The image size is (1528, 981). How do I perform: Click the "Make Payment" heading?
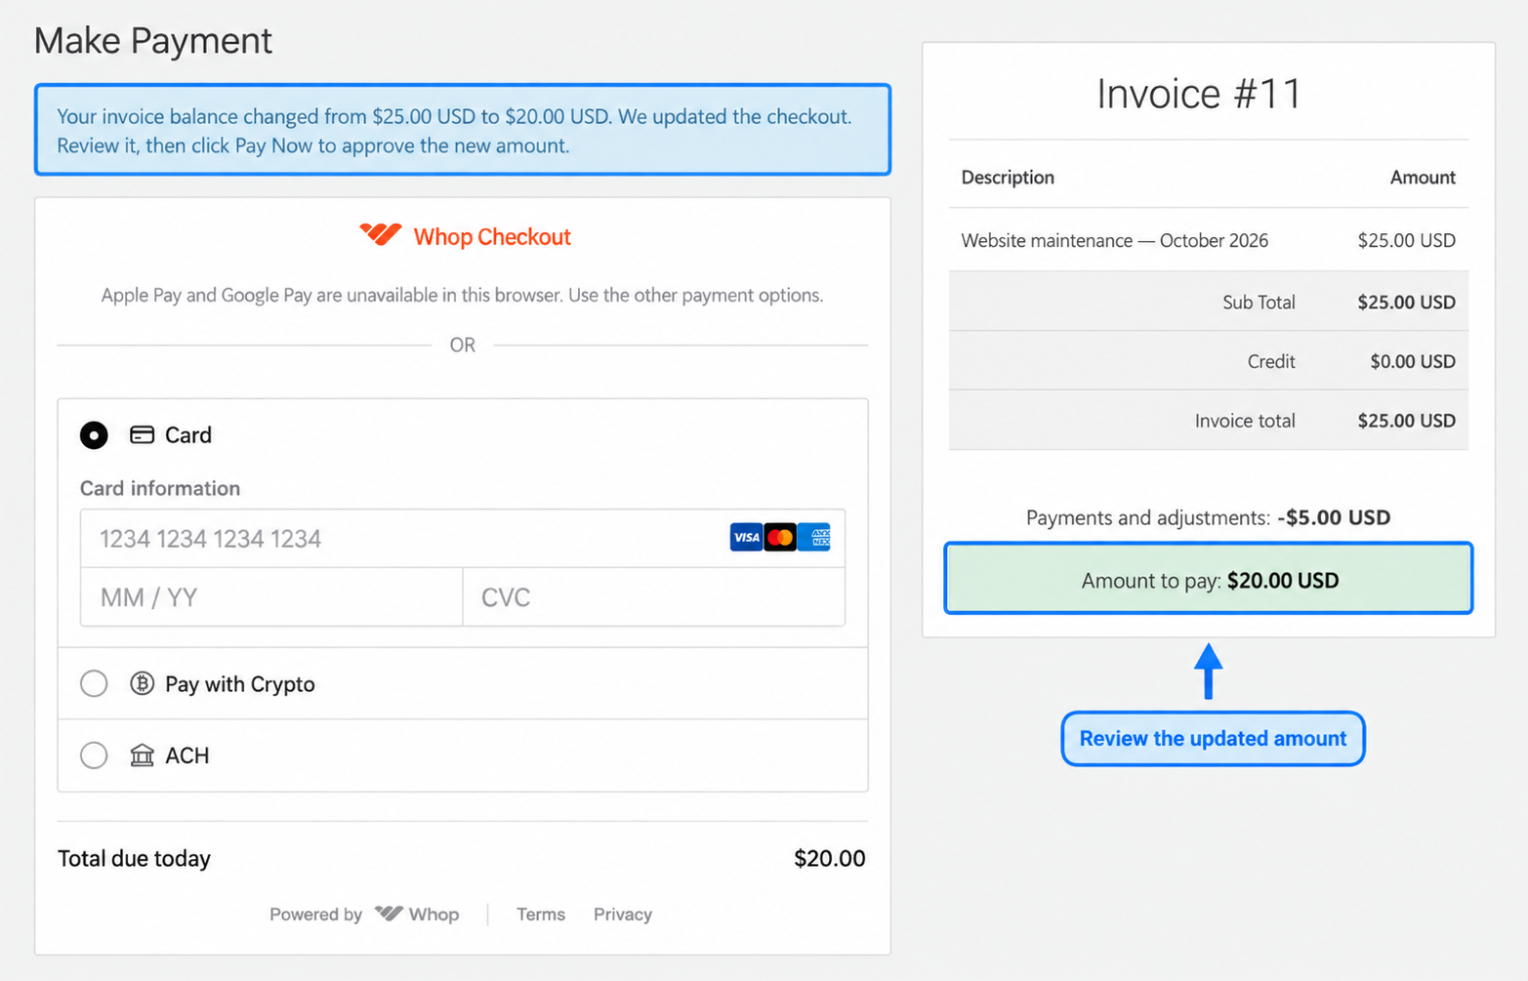[153, 40]
